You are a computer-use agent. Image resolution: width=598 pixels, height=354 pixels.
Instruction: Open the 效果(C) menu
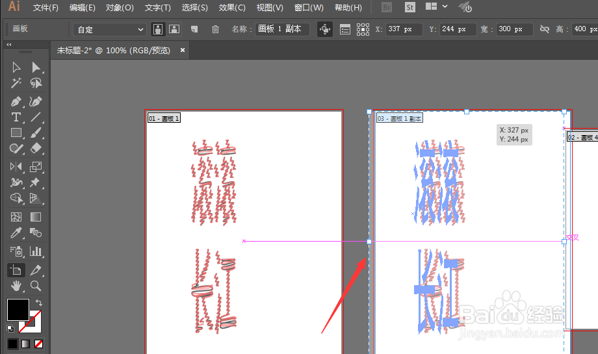[x=232, y=8]
